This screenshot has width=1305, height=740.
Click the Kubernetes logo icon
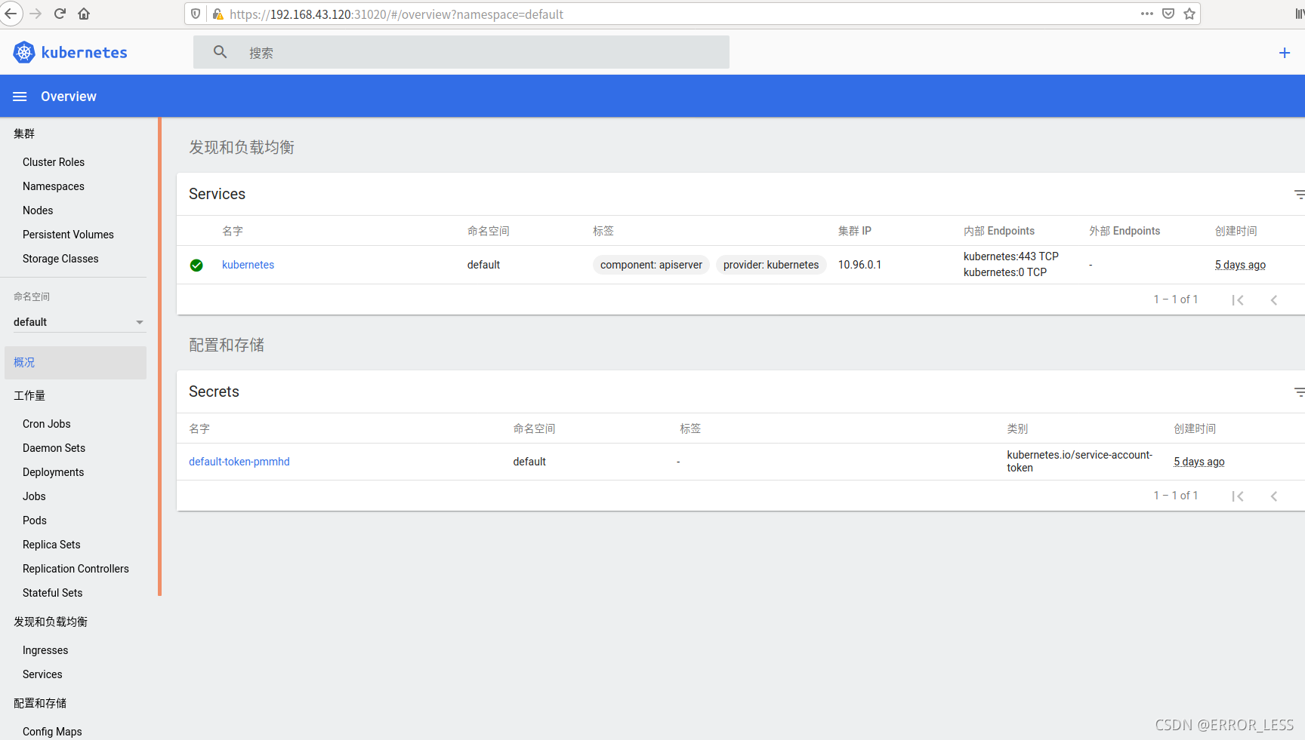[24, 52]
